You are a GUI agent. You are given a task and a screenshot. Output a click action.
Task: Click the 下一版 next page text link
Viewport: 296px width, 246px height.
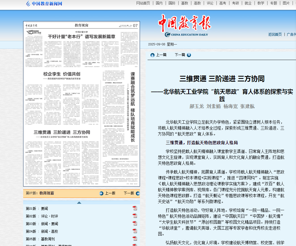tap(129, 193)
